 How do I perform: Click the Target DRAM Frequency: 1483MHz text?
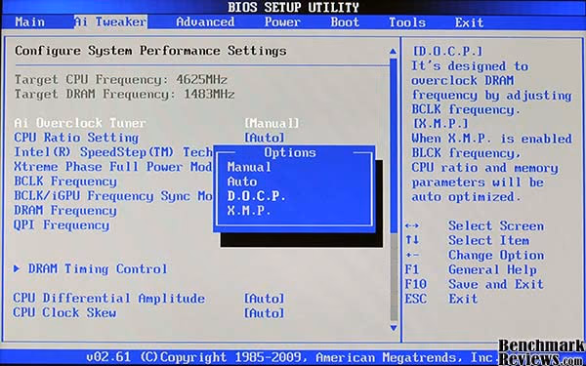[x=124, y=94]
